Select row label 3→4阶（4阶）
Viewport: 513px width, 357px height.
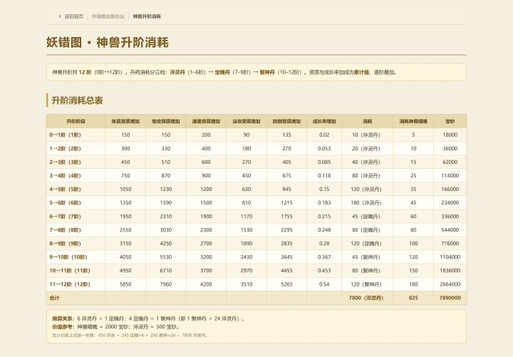point(65,176)
